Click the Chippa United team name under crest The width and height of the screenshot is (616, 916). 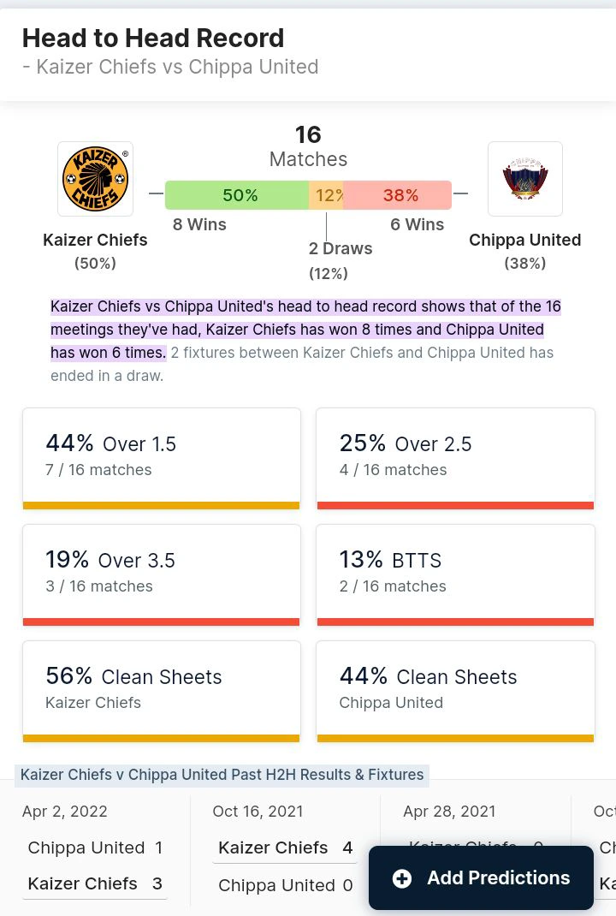pyautogui.click(x=525, y=240)
